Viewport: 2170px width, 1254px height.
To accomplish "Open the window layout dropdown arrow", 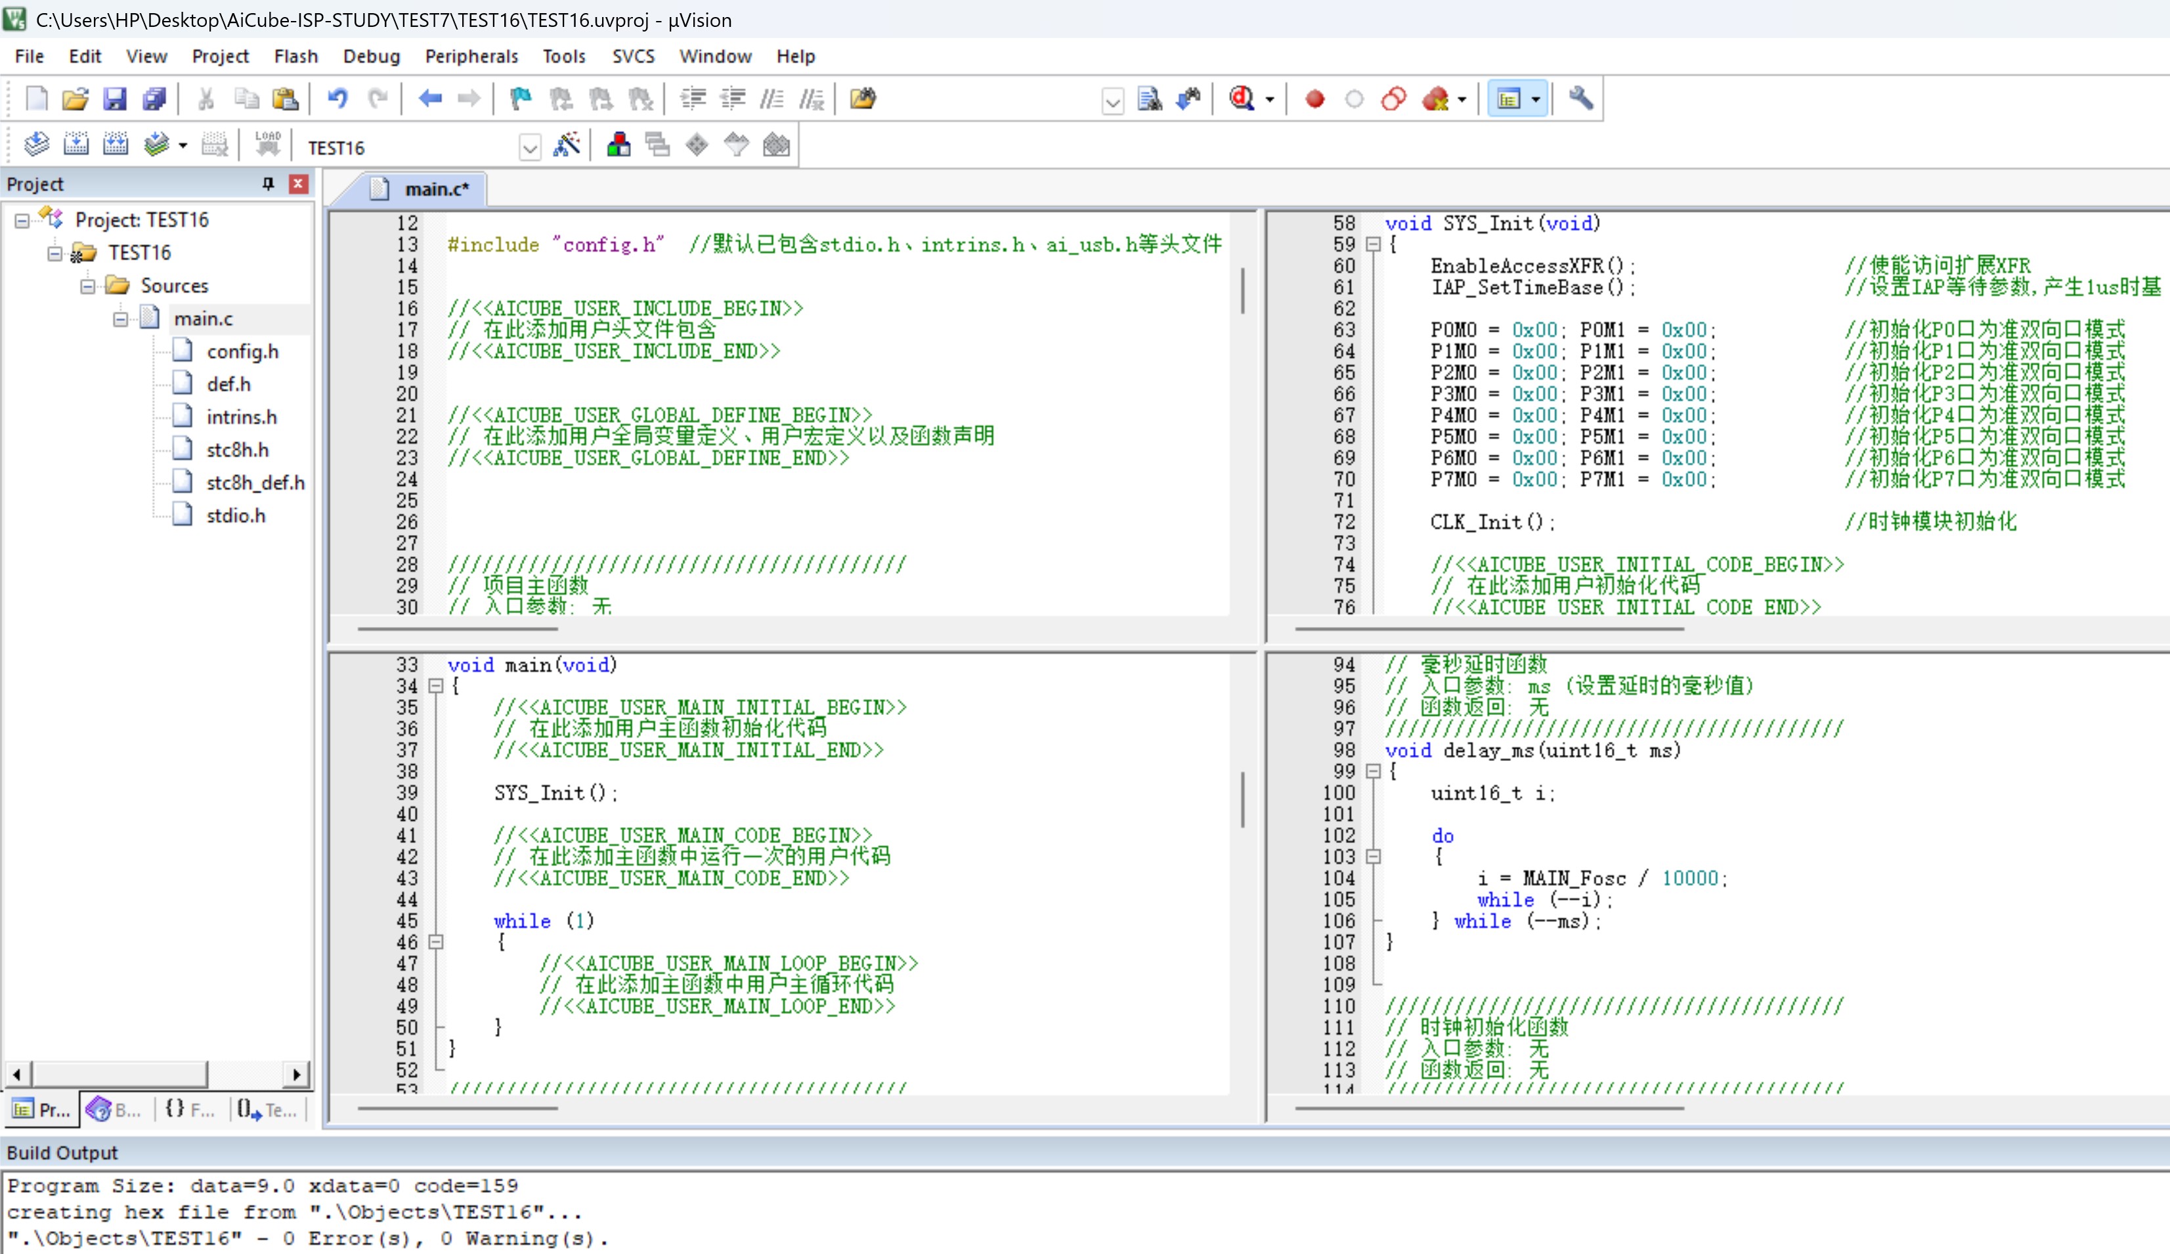I will [x=1535, y=100].
